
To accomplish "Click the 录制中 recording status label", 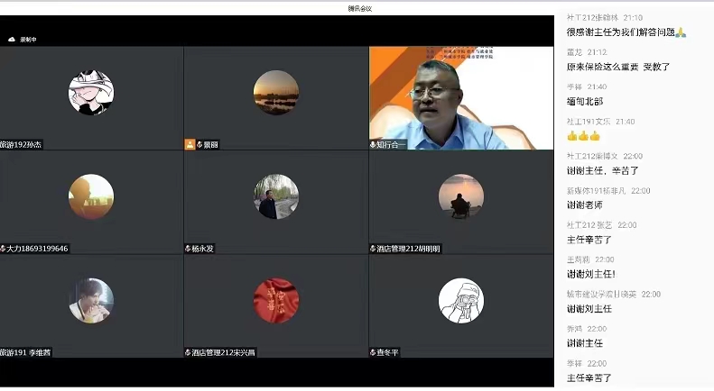I will tap(28, 41).
